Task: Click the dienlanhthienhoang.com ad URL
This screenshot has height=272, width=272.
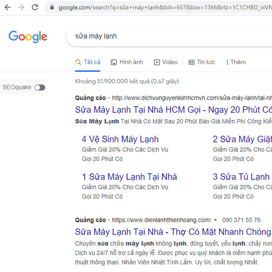Action: coord(162,220)
